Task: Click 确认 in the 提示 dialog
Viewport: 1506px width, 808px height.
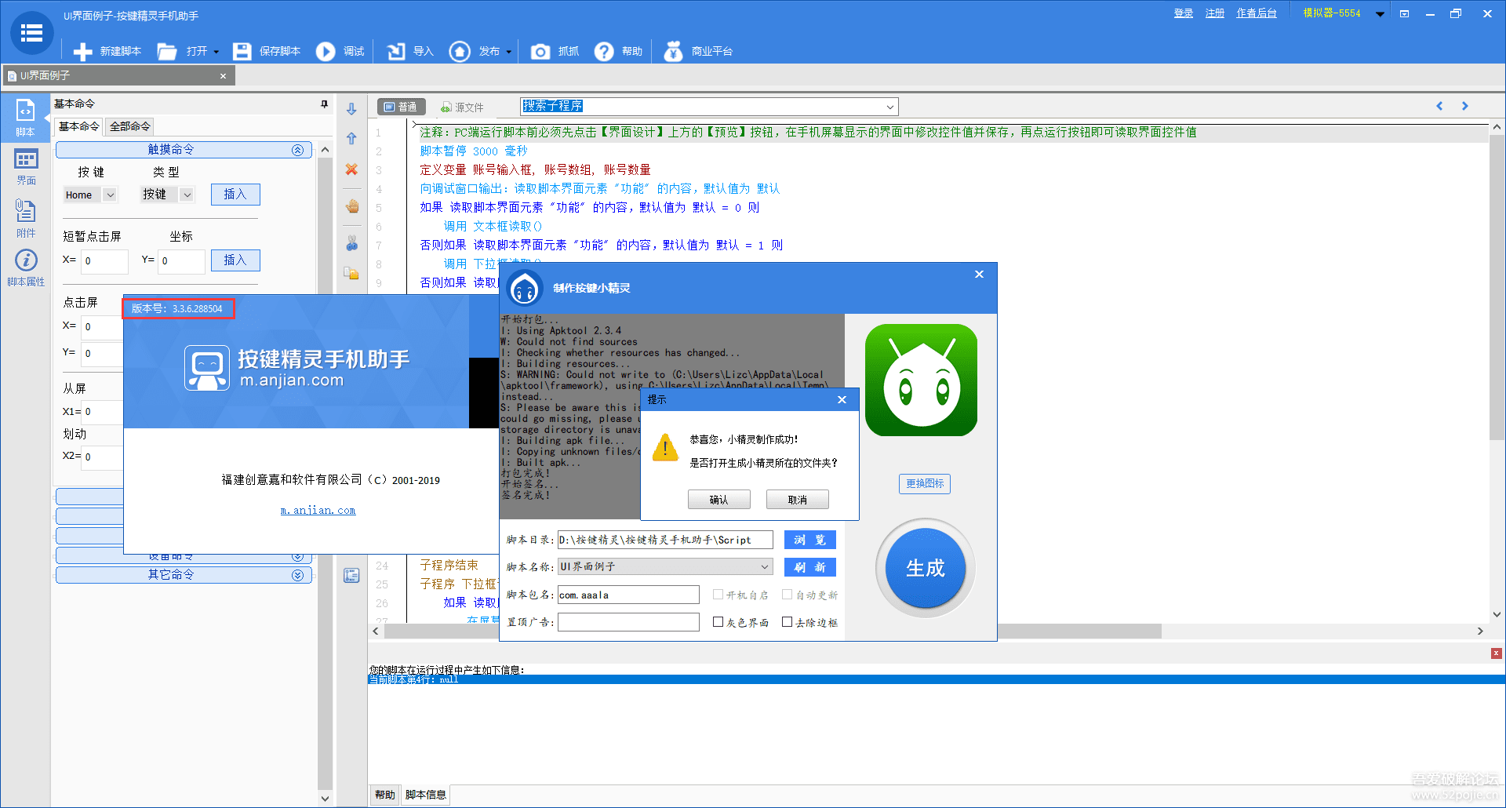Action: (x=718, y=500)
